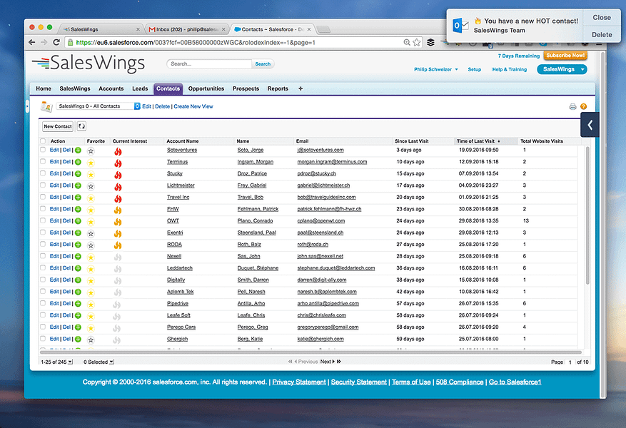The image size is (626, 428).
Task: Check the Sotoventures row checkbox
Action: point(43,150)
